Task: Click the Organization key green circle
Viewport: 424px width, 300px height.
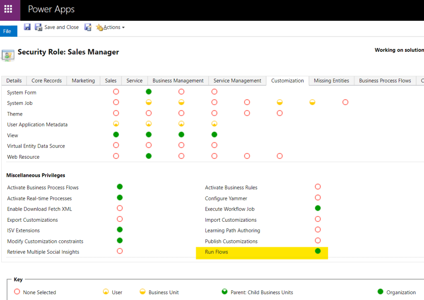Action: tap(380, 292)
